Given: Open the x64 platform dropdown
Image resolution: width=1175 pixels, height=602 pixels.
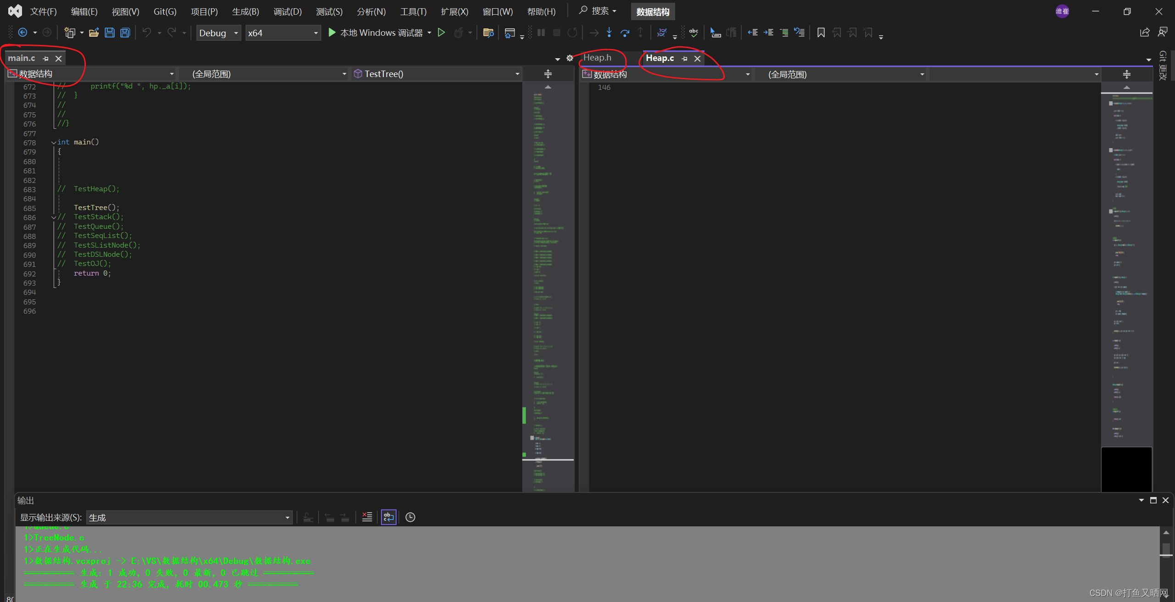Looking at the screenshot, I should point(283,33).
